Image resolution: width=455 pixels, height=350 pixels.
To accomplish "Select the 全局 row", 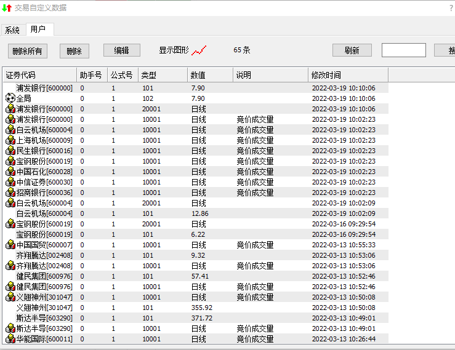I will point(196,98).
